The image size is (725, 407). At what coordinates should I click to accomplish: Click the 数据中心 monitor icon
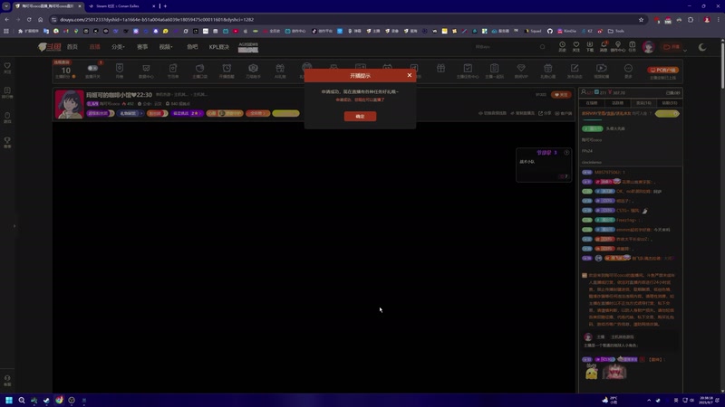tap(146, 69)
